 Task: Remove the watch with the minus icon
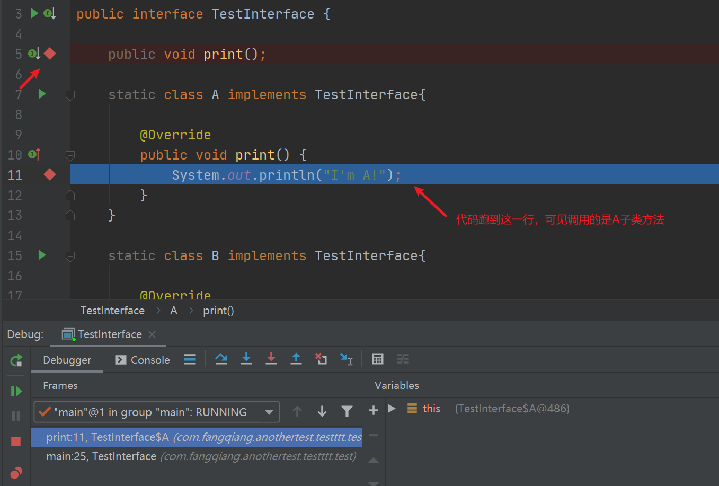[374, 435]
